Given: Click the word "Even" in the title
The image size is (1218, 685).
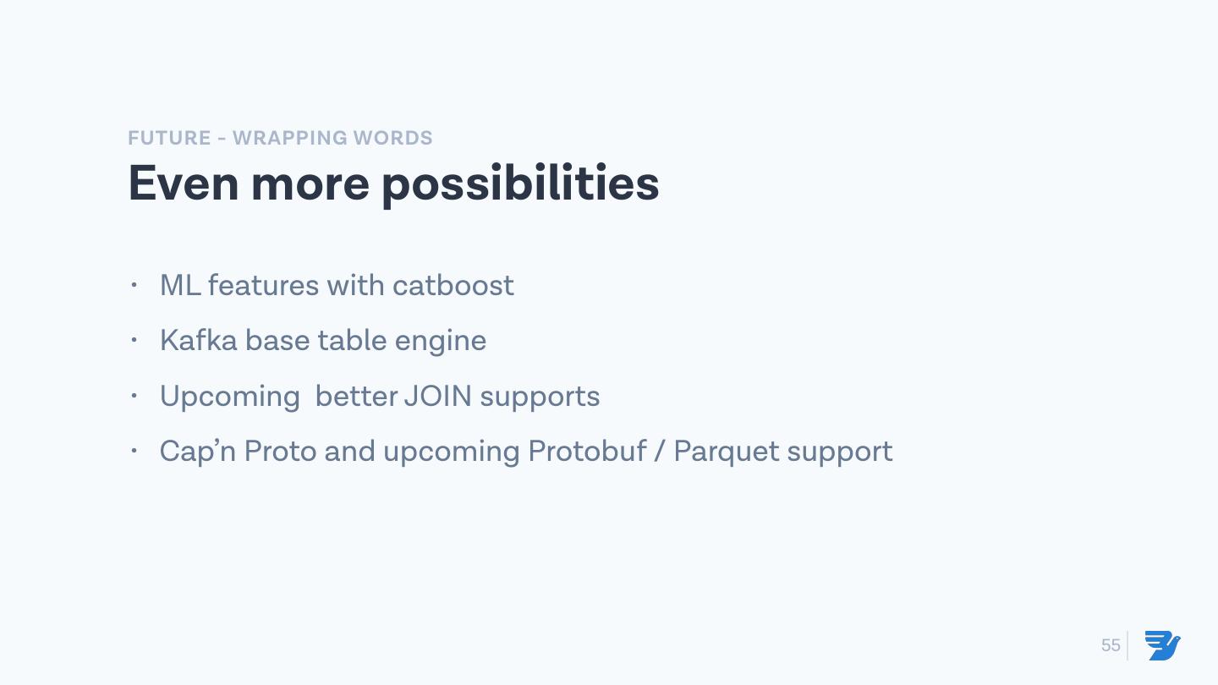Looking at the screenshot, I should pyautogui.click(x=184, y=183).
